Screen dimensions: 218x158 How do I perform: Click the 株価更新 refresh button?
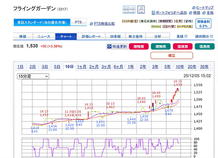click(117, 46)
